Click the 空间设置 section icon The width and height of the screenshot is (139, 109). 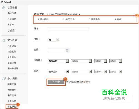pyautogui.click(x=4, y=40)
